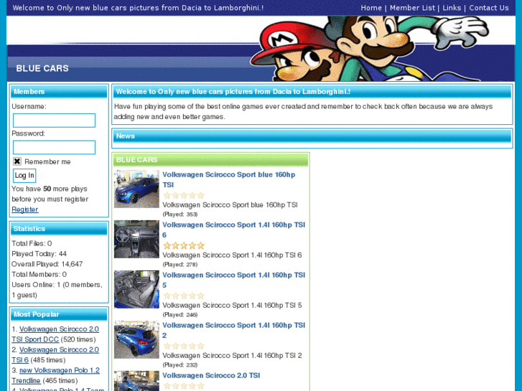The width and height of the screenshot is (522, 391).
Task: Click the Members panel header
Action: coord(59,92)
